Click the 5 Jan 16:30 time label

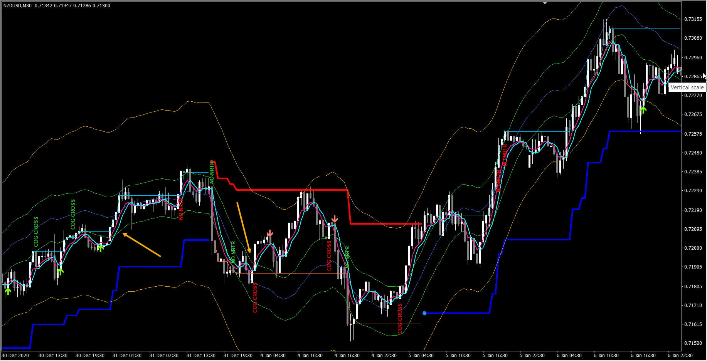[495, 356]
